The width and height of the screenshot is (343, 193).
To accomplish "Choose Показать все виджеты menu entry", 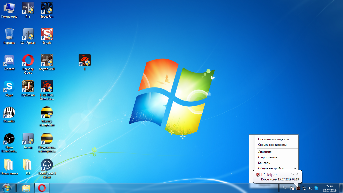I will (x=273, y=139).
